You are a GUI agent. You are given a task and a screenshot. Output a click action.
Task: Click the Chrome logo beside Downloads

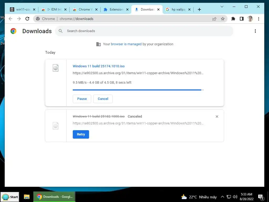[x=13, y=31]
